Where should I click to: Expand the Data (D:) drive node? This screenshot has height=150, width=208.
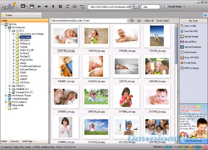tap(10, 85)
